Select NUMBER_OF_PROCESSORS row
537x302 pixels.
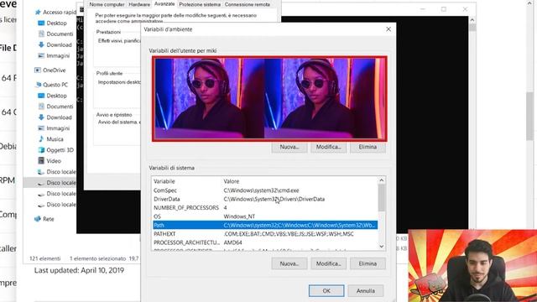point(265,207)
